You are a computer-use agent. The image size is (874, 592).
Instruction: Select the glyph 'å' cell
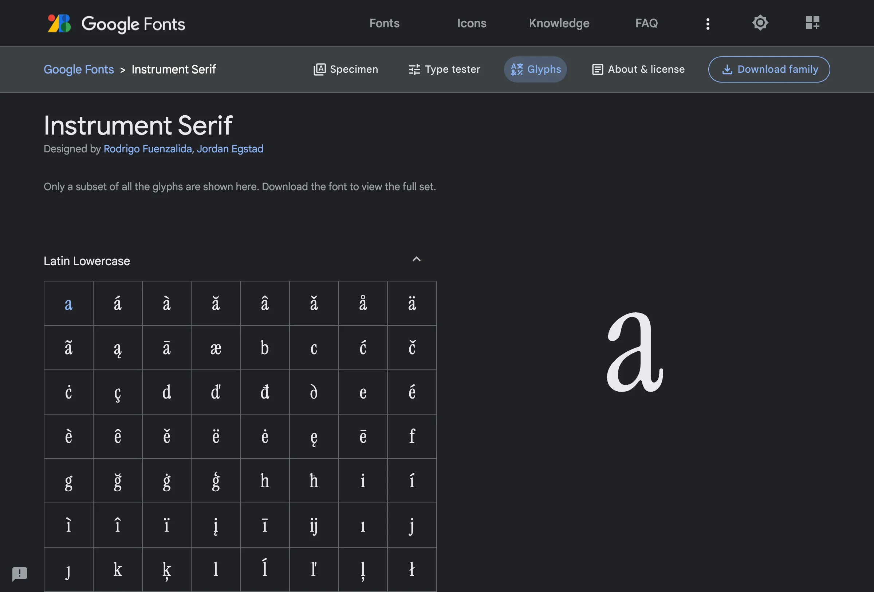click(x=363, y=303)
